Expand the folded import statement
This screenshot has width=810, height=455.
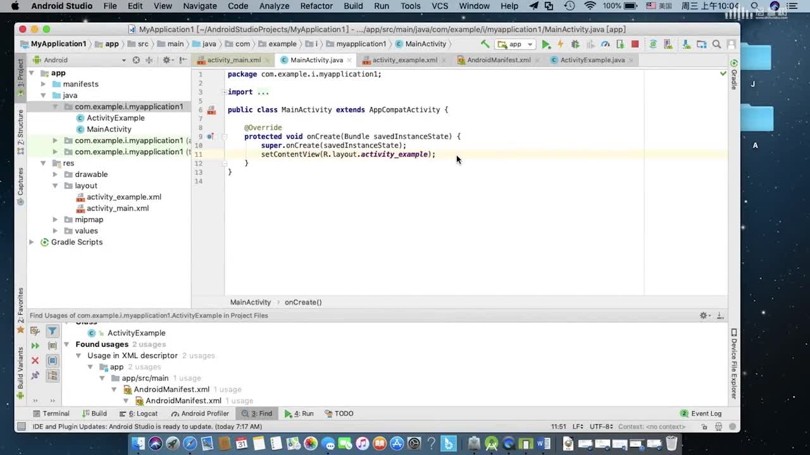pyautogui.click(x=224, y=92)
